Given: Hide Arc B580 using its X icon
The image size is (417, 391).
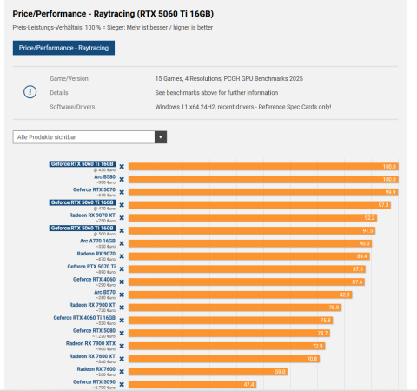Looking at the screenshot, I should tap(122, 179).
